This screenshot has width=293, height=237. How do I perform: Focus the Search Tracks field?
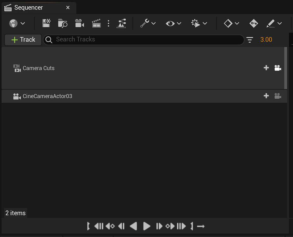point(143,39)
